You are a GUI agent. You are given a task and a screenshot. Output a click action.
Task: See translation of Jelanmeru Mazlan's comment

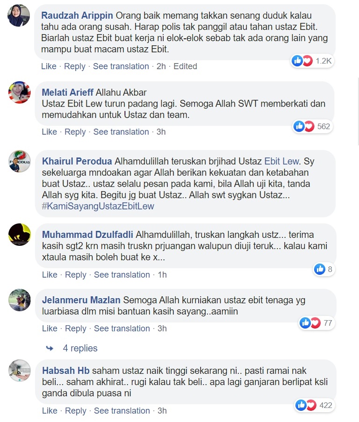(122, 329)
